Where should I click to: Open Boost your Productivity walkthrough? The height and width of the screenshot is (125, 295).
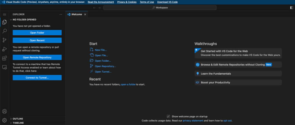click(238, 82)
